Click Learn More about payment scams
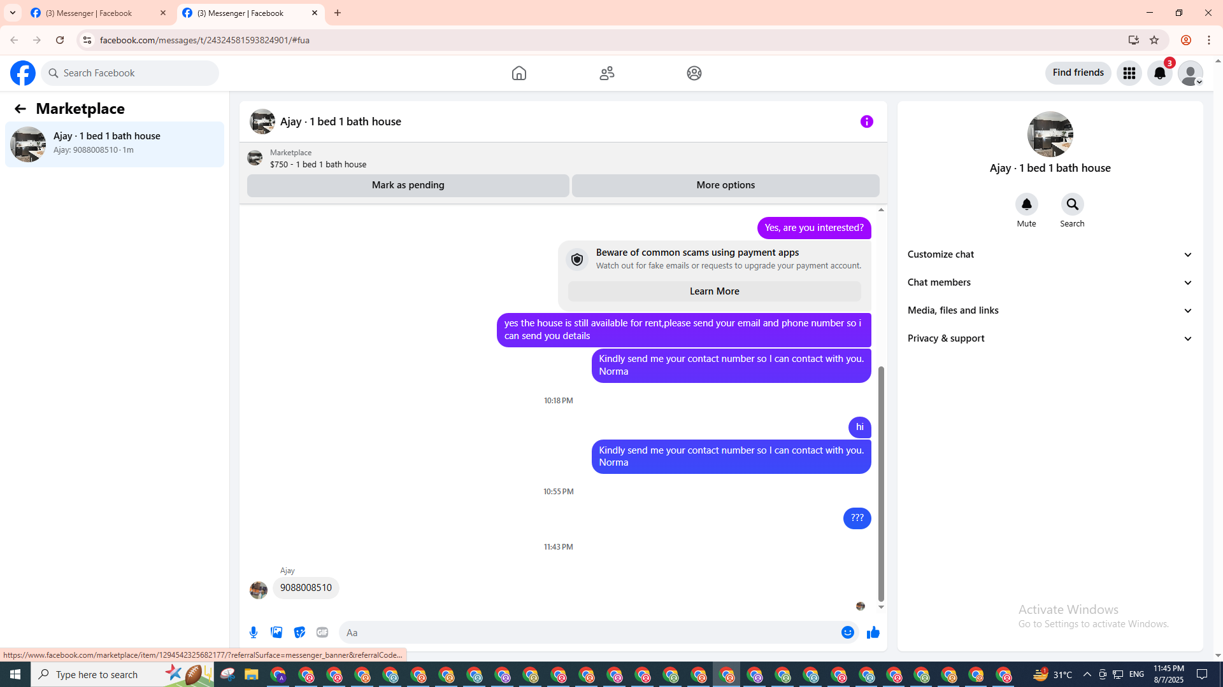Image resolution: width=1223 pixels, height=687 pixels. 714,291
